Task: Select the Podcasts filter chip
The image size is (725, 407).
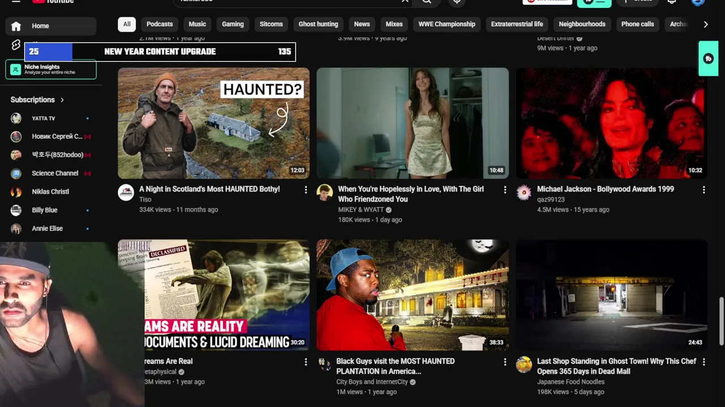Action: tap(160, 24)
